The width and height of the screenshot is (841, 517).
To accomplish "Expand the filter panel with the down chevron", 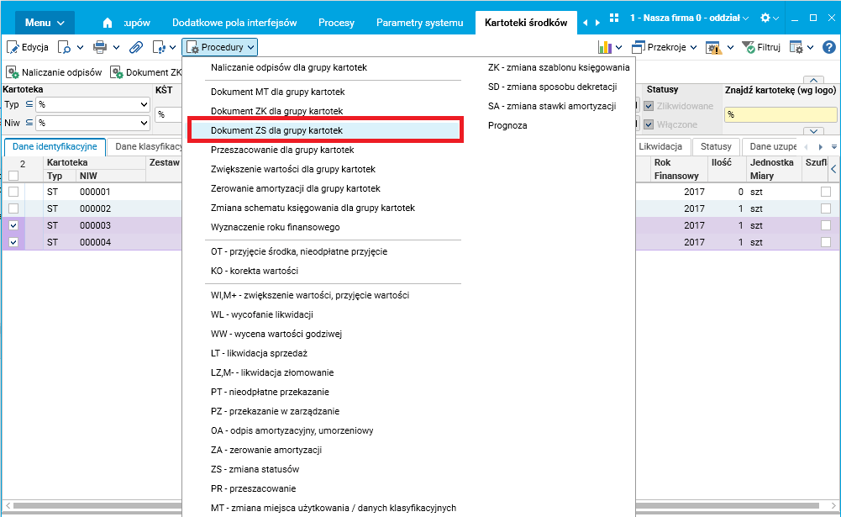I will pyautogui.click(x=813, y=131).
